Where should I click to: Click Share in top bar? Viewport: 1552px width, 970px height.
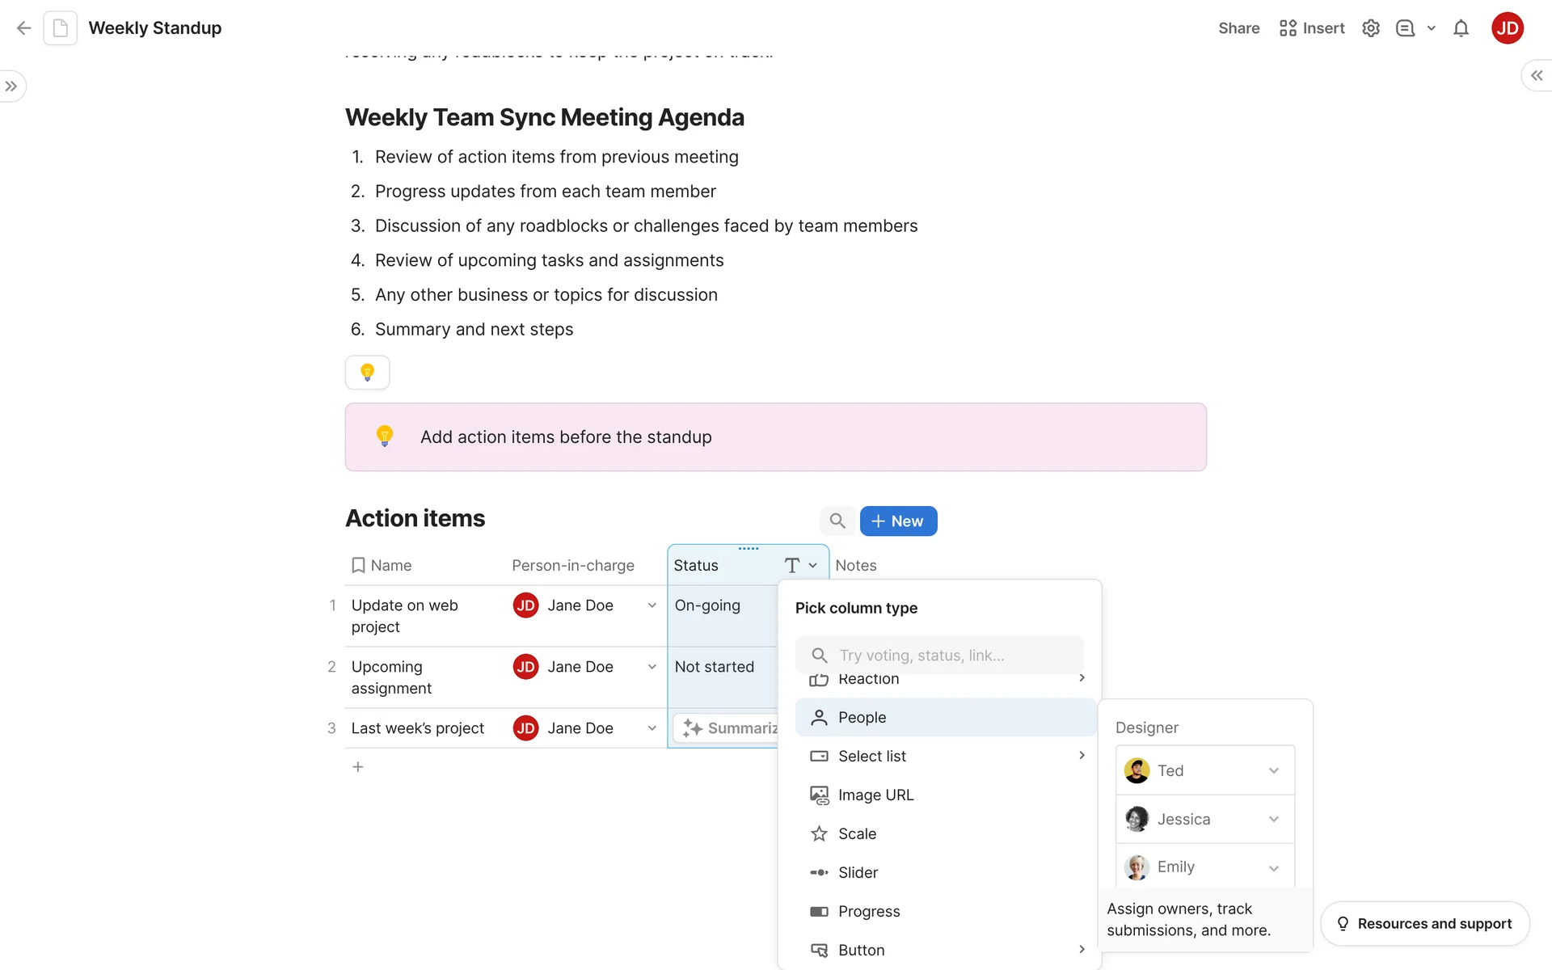[x=1238, y=28]
